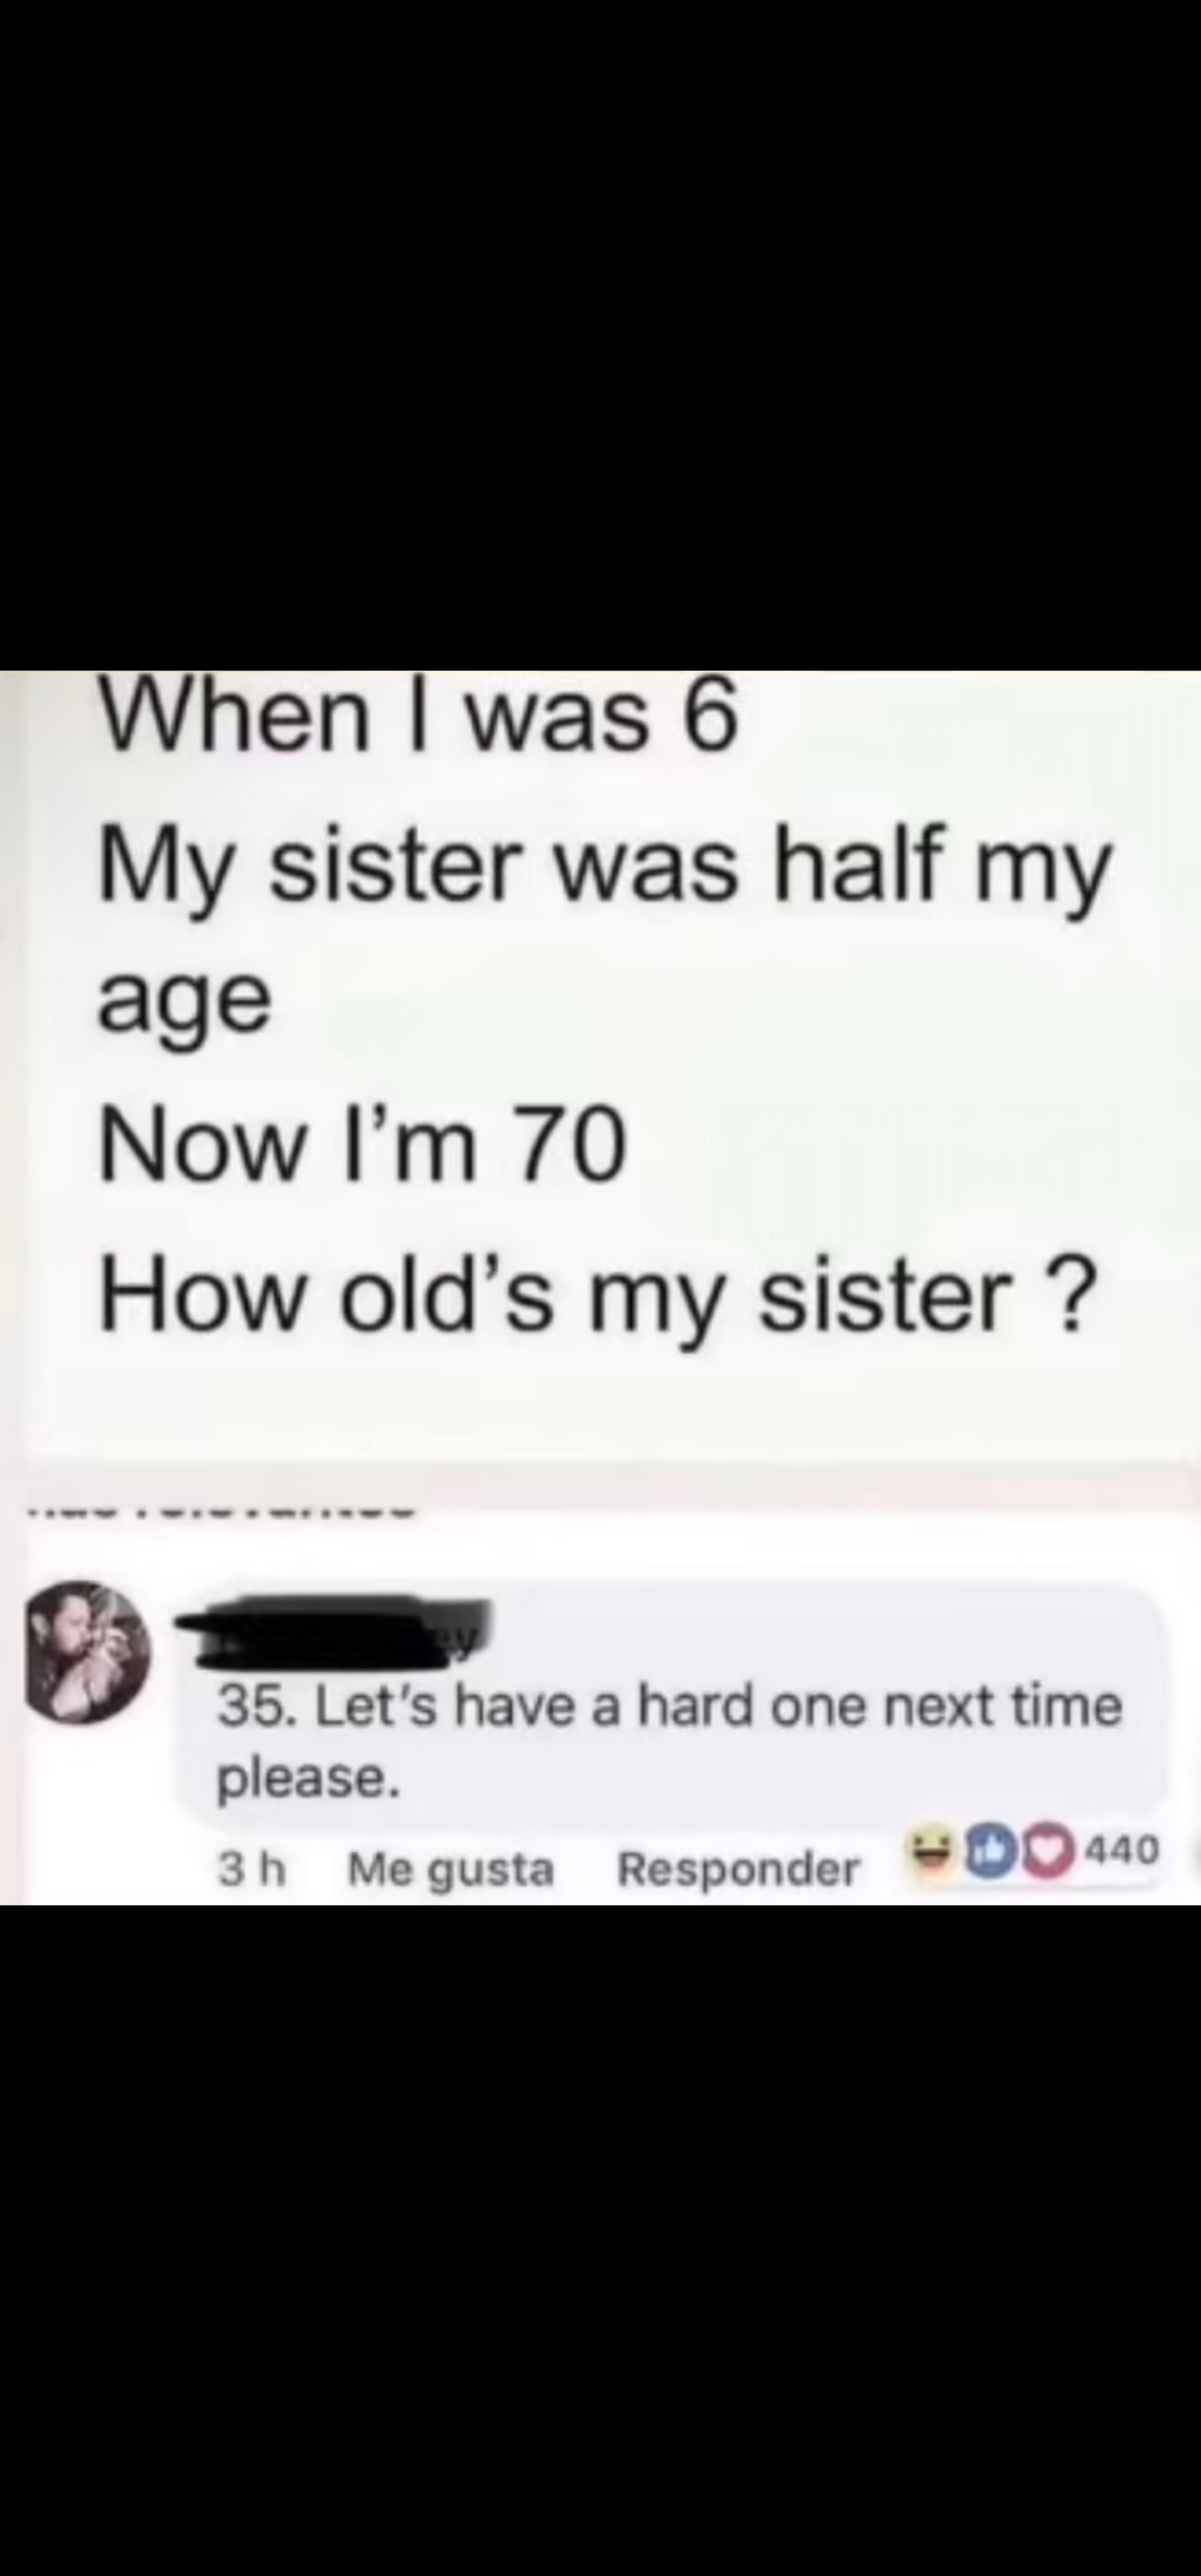Click the comment text starting with '35.'
The image size is (1201, 2576).
pyautogui.click(x=670, y=1706)
